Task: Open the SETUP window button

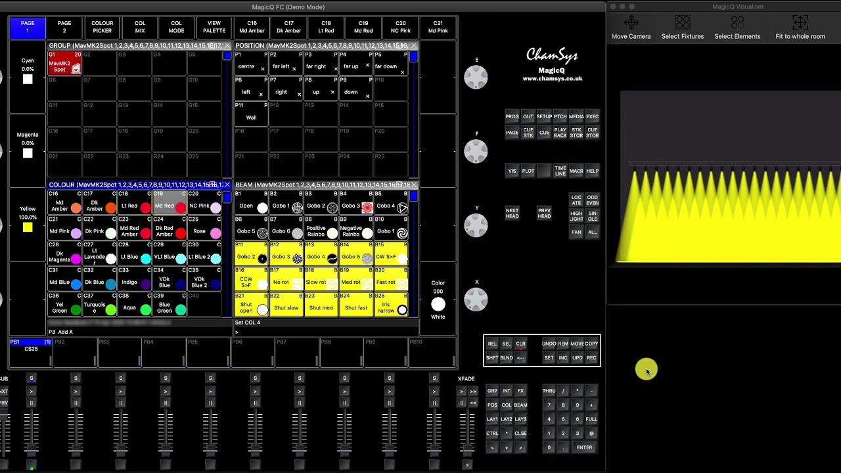Action: [544, 117]
